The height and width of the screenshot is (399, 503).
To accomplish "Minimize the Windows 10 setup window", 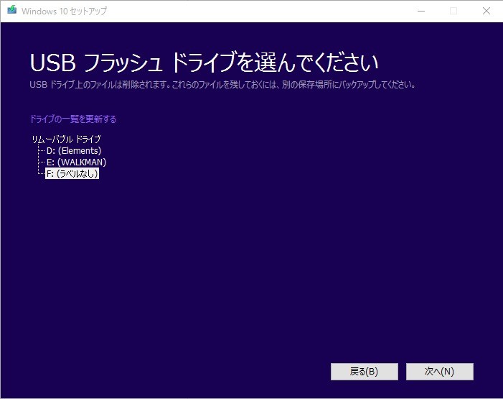I will point(421,11).
